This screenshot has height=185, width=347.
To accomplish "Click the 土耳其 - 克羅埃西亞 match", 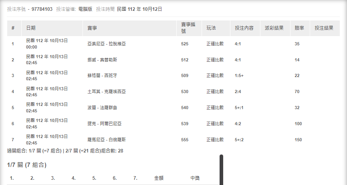I will pyautogui.click(x=107, y=91).
